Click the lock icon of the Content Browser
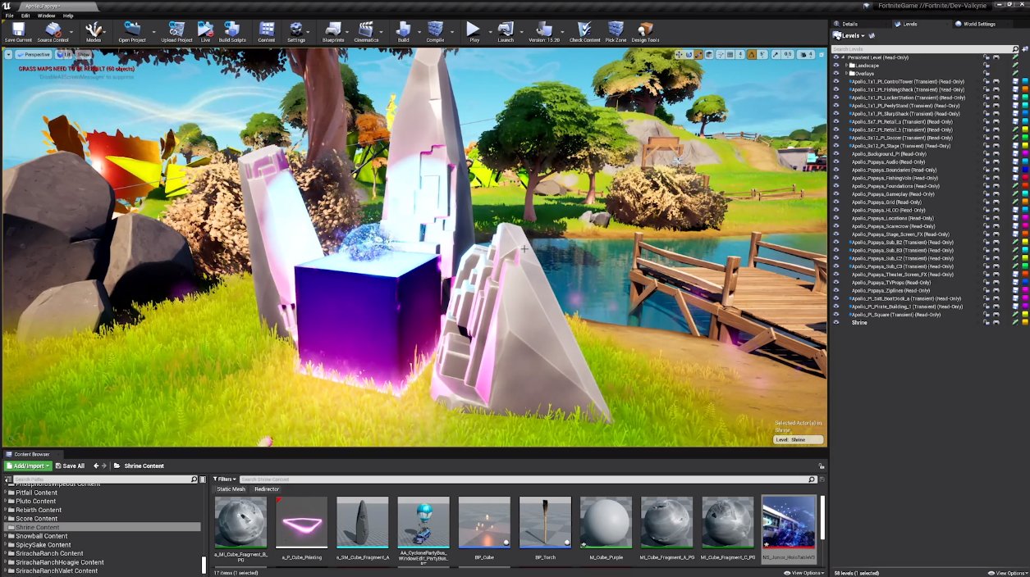The width and height of the screenshot is (1030, 577). (x=822, y=466)
